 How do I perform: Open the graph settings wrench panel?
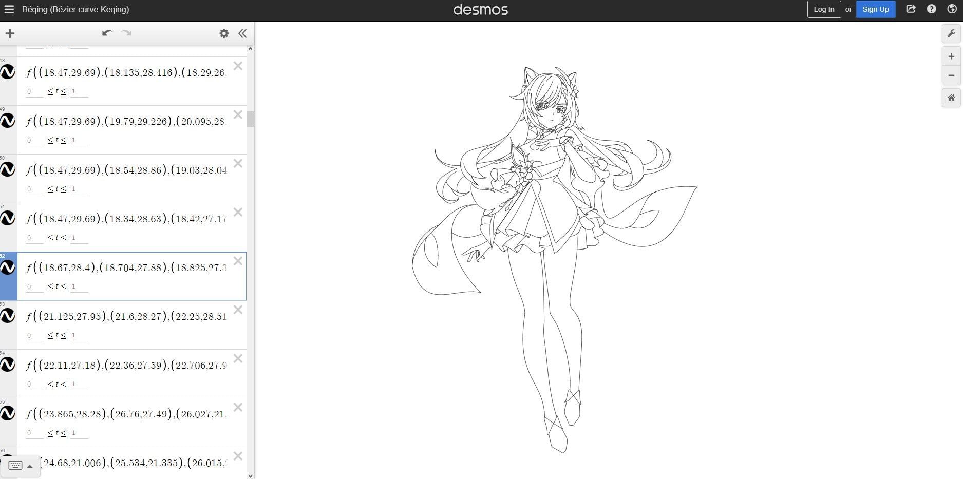coord(951,33)
